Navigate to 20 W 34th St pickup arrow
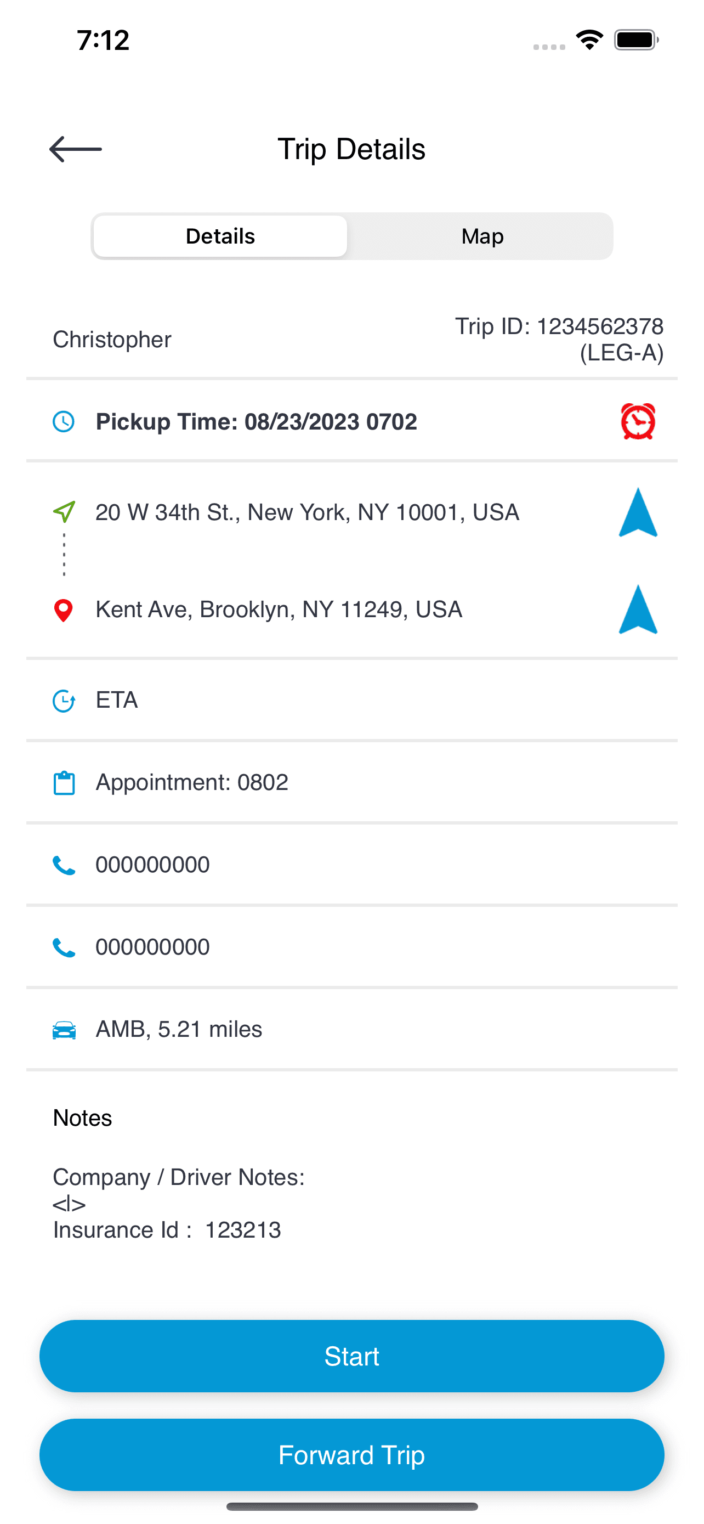The width and height of the screenshot is (704, 1524). click(638, 513)
